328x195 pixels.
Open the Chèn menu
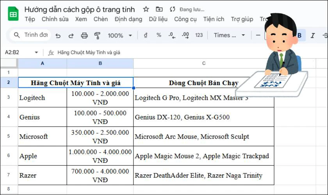(x=101, y=19)
